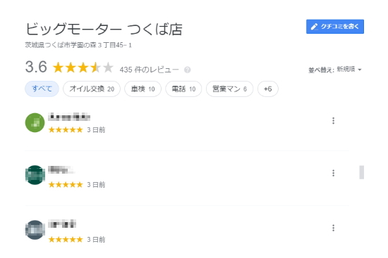Filter reviews by 車検 chip
This screenshot has height=258, width=388.
click(143, 89)
